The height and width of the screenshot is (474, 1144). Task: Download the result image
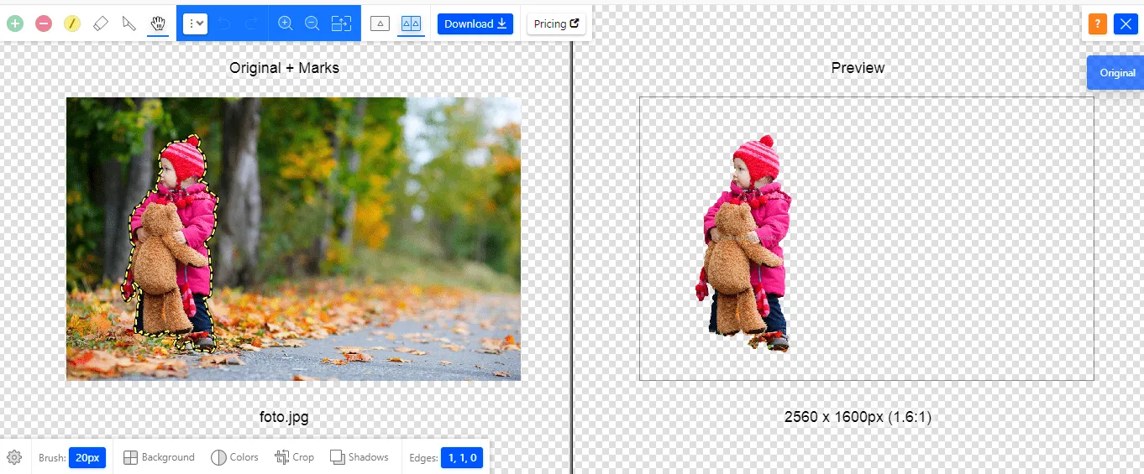pyautogui.click(x=475, y=23)
